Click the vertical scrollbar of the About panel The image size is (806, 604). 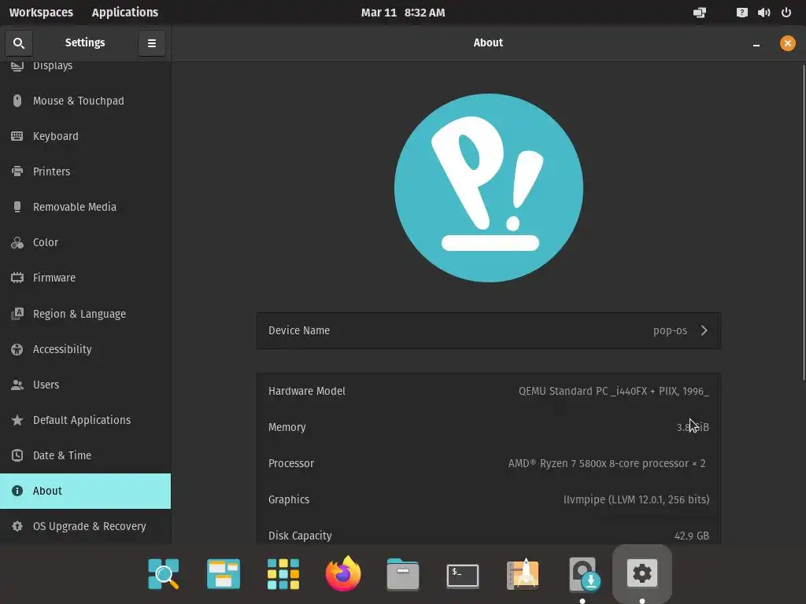tap(804, 223)
